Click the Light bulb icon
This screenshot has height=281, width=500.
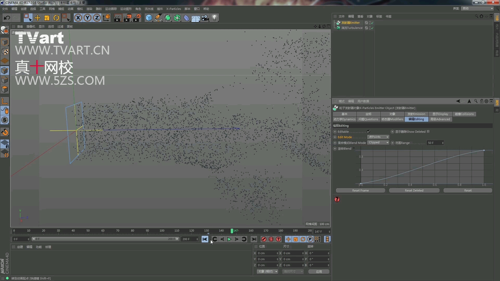pos(215,18)
